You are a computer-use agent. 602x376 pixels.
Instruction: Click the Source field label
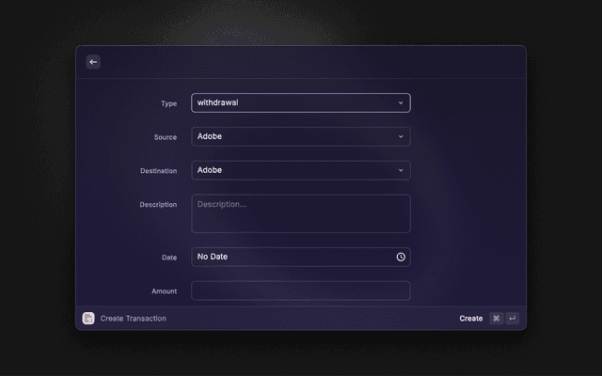click(x=165, y=137)
